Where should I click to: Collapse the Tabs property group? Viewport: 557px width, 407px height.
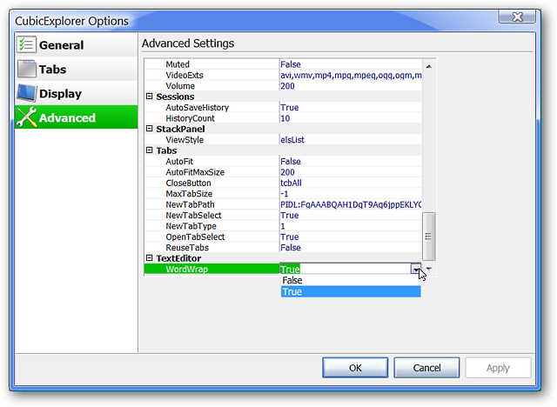150,150
